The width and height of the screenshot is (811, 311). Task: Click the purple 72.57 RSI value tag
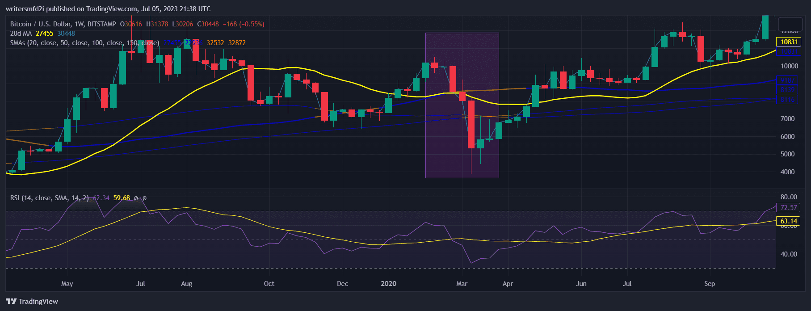pos(789,208)
